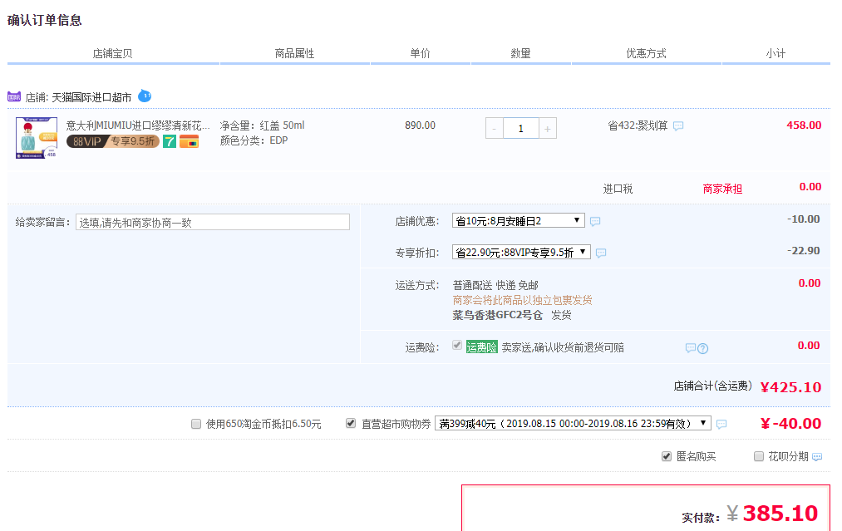Uncheck the 直营超市购物券 checkbox
The height and width of the screenshot is (531, 842).
tap(351, 424)
